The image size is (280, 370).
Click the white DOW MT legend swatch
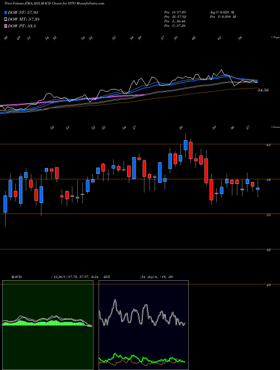(x=6, y=20)
